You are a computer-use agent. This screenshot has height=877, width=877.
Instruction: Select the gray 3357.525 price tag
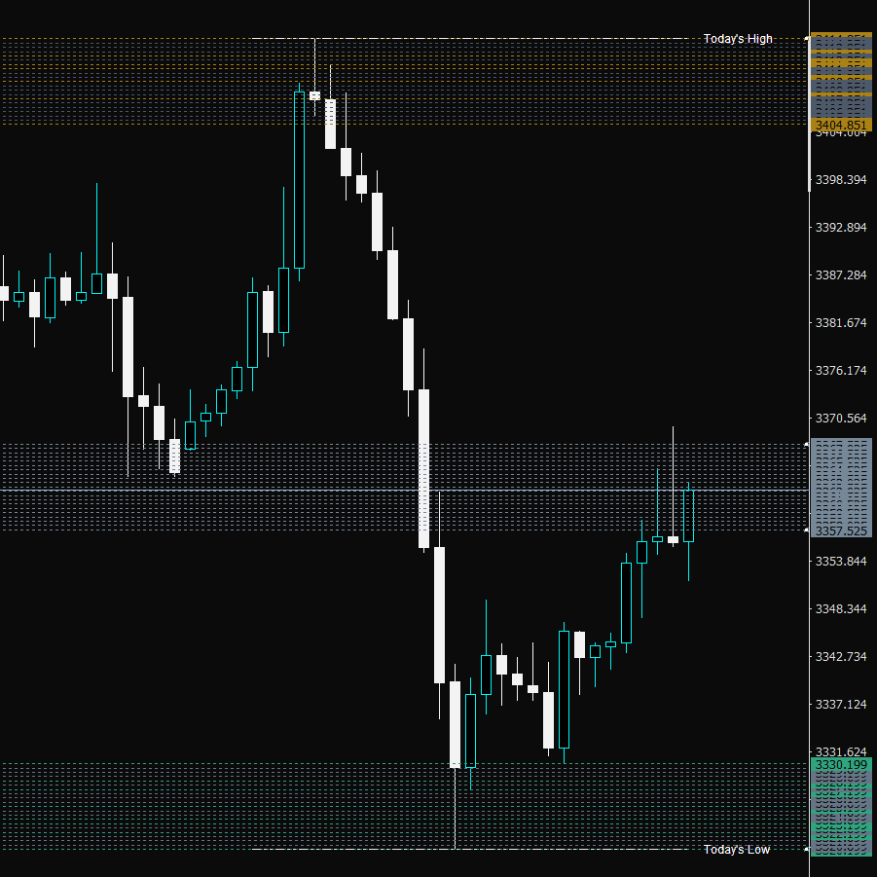[840, 530]
